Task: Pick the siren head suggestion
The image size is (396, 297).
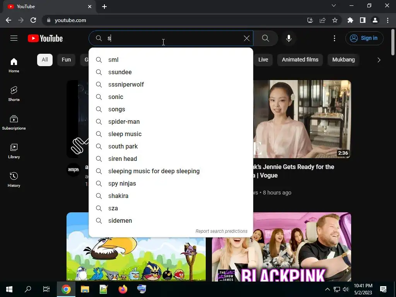Action: point(171,159)
